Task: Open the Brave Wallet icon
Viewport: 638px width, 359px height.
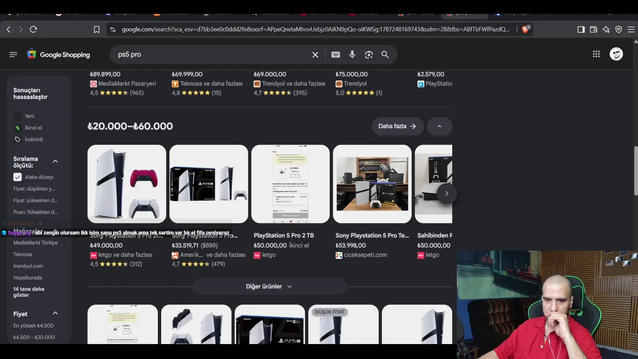Action: [x=594, y=29]
